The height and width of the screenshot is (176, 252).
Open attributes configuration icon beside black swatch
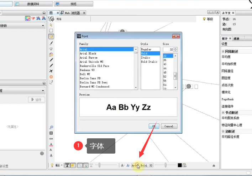[184, 165]
